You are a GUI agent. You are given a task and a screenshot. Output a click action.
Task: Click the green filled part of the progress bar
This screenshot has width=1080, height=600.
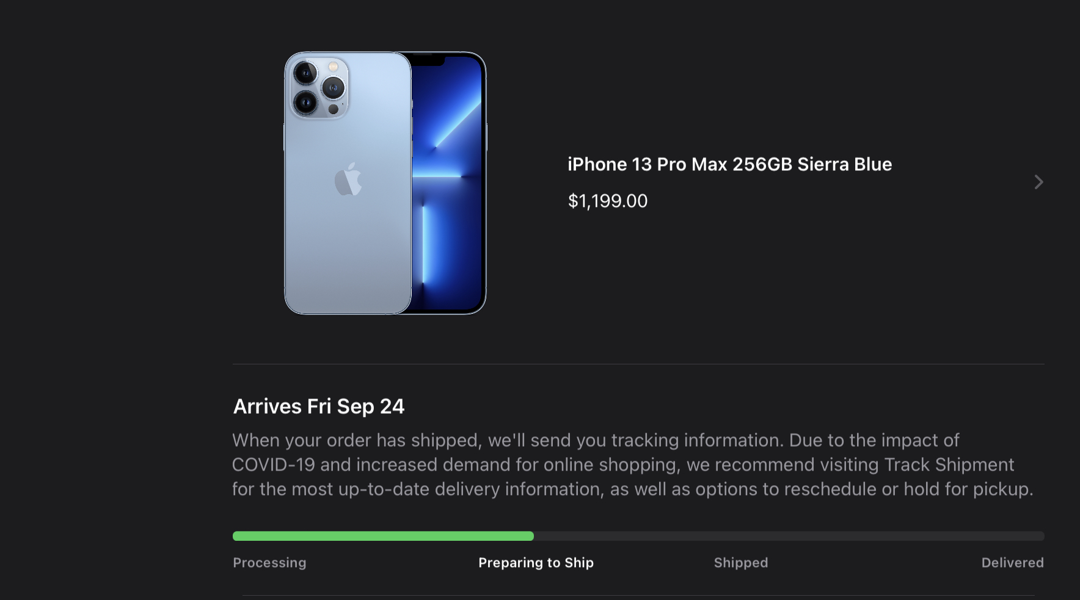point(383,536)
